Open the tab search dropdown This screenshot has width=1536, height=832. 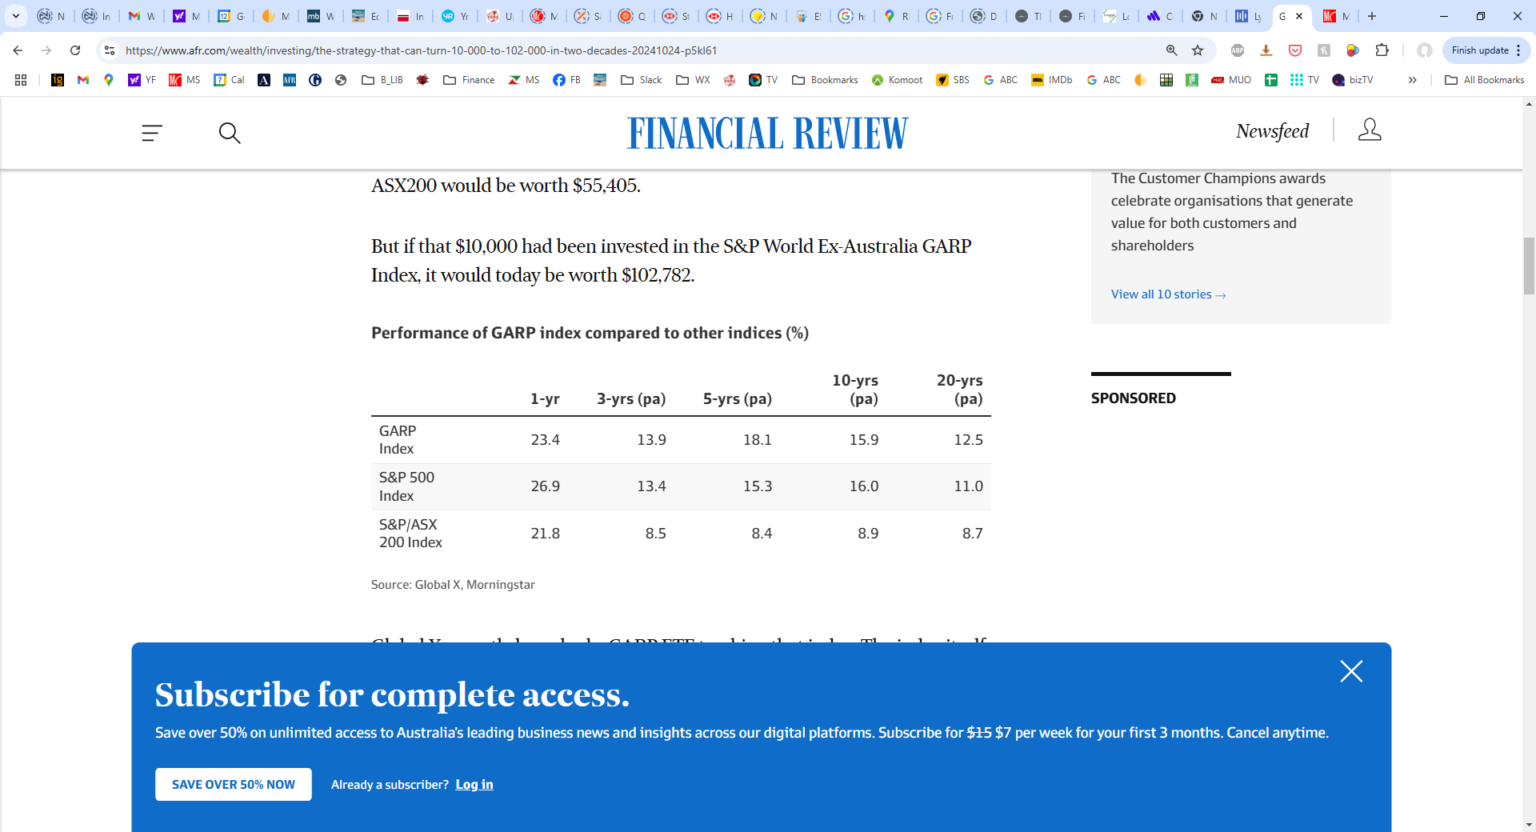(15, 16)
